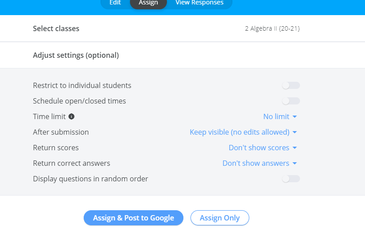
Task: Toggle Restrict to individual students switch
Action: [x=291, y=85]
